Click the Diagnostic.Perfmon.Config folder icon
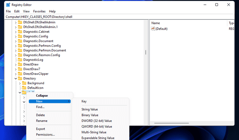239x140 pixels. click(x=20, y=46)
